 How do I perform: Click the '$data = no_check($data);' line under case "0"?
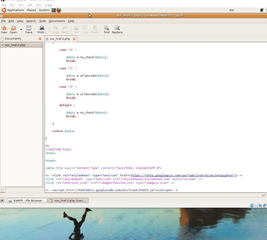(87, 57)
